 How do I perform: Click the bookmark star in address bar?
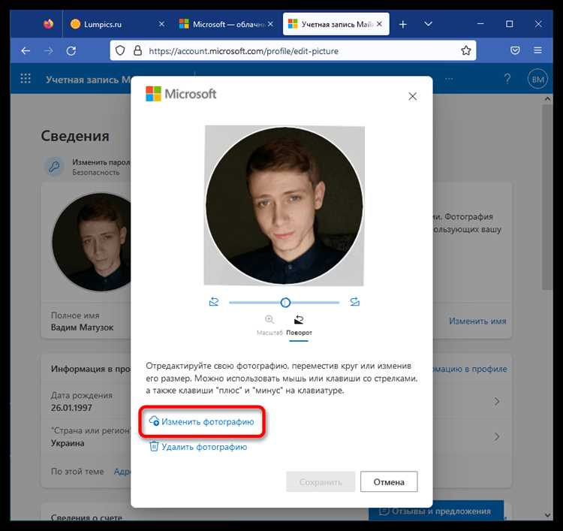tap(465, 50)
